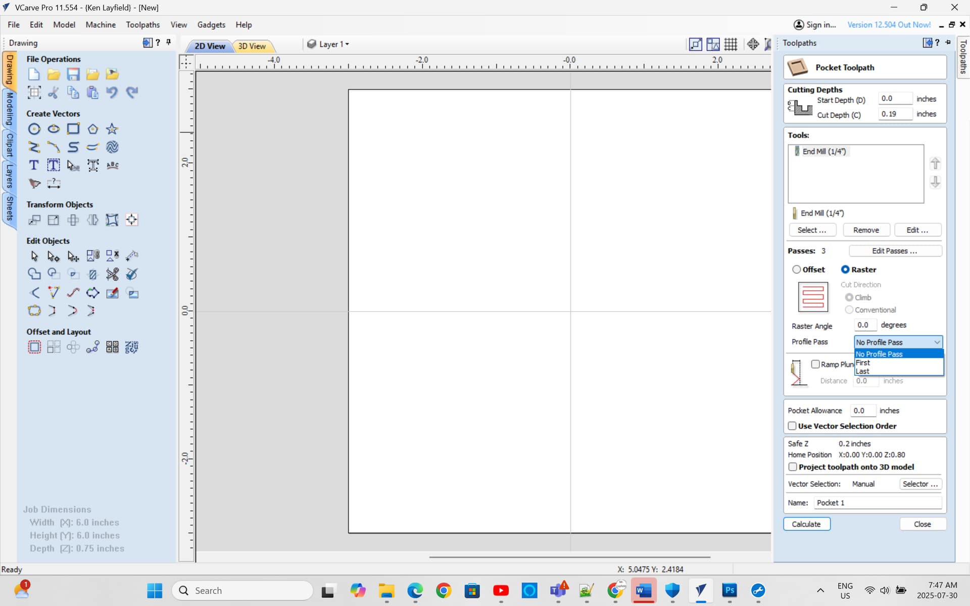
Task: Select the Draw Rectangle tool
Action: coord(73,129)
